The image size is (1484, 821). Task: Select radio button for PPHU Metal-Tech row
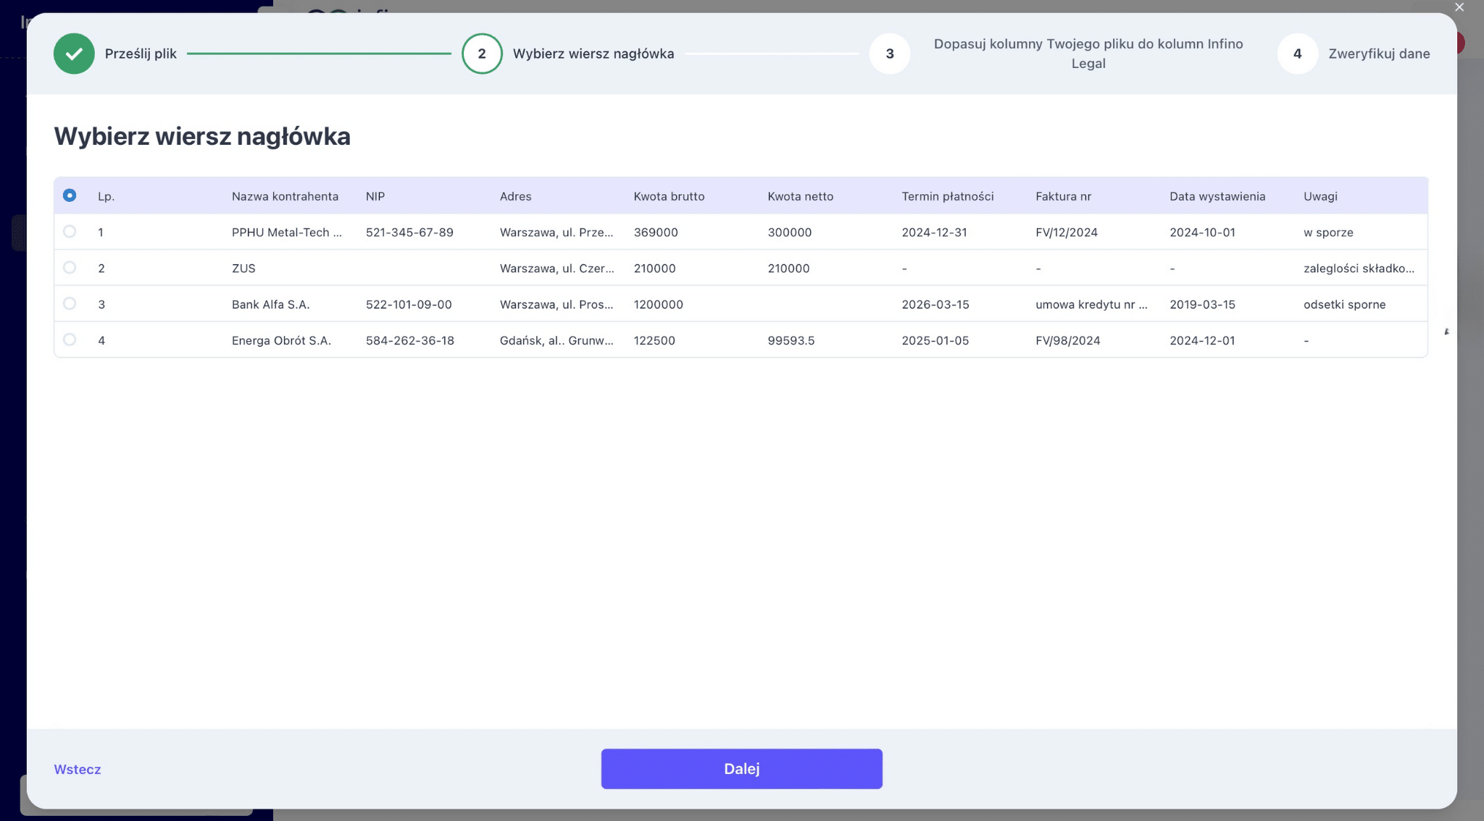pos(70,232)
